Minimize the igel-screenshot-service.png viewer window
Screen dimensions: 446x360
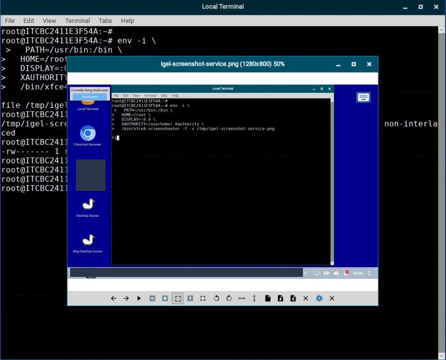coord(338,64)
